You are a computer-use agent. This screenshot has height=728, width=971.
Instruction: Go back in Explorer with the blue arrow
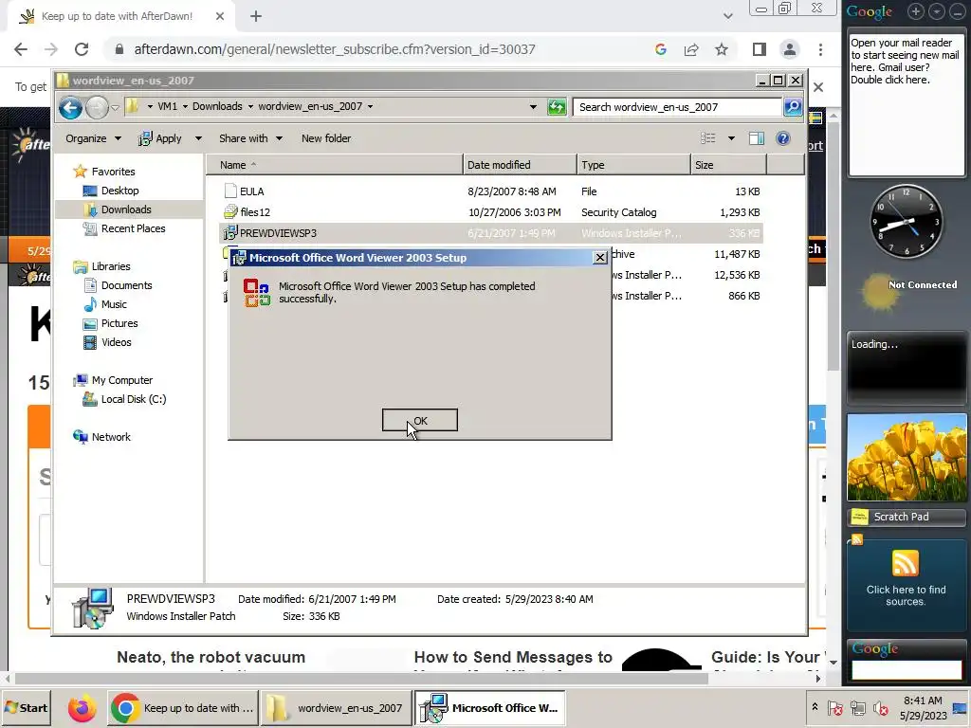[70, 108]
